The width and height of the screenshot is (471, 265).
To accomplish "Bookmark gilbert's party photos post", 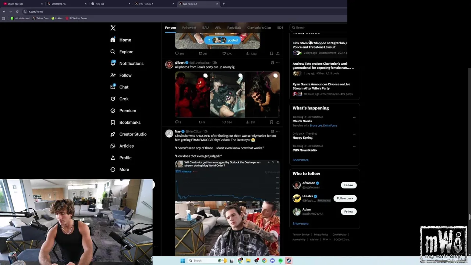I will coord(272,122).
